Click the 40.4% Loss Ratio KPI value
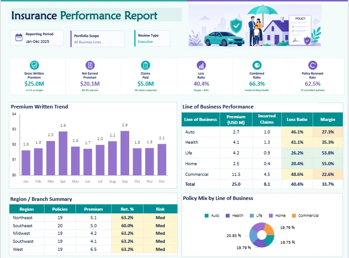The width and height of the screenshot is (349, 258). click(x=201, y=84)
